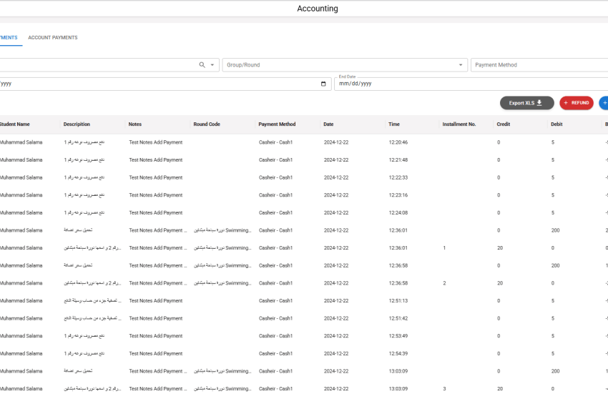Click installment number 2 cell
The image size is (608, 404).
pyautogui.click(x=444, y=283)
